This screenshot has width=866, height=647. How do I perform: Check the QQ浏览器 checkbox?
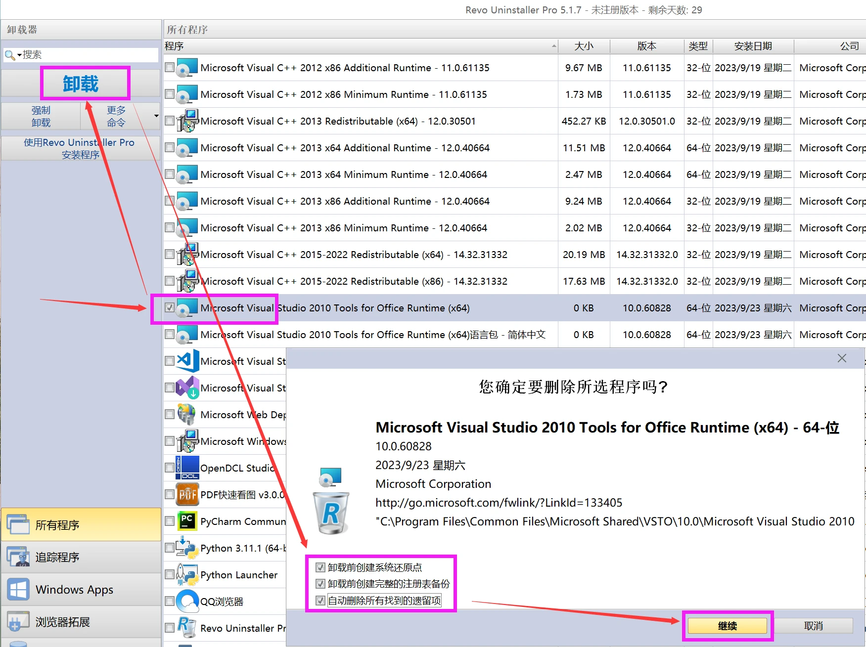[x=170, y=601]
